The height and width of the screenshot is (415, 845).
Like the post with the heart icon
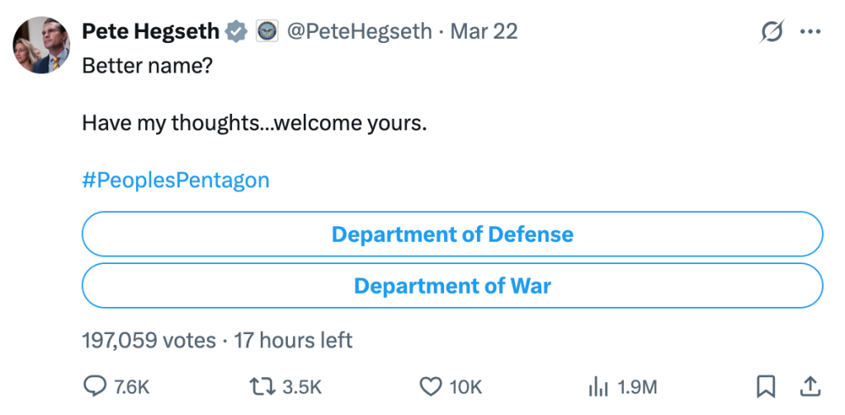pyautogui.click(x=432, y=386)
